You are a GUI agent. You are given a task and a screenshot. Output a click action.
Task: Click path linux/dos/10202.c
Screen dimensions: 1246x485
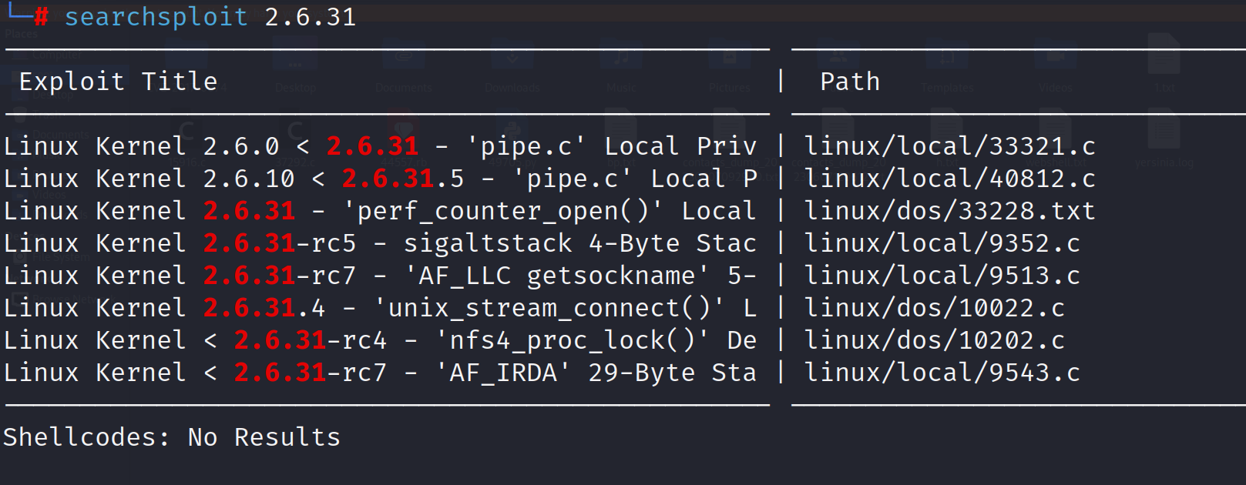(934, 340)
